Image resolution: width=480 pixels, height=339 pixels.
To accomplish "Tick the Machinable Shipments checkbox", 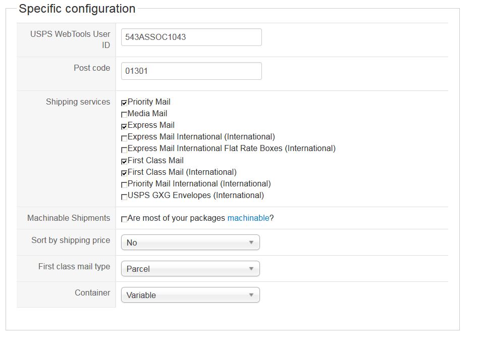I will coord(124,219).
